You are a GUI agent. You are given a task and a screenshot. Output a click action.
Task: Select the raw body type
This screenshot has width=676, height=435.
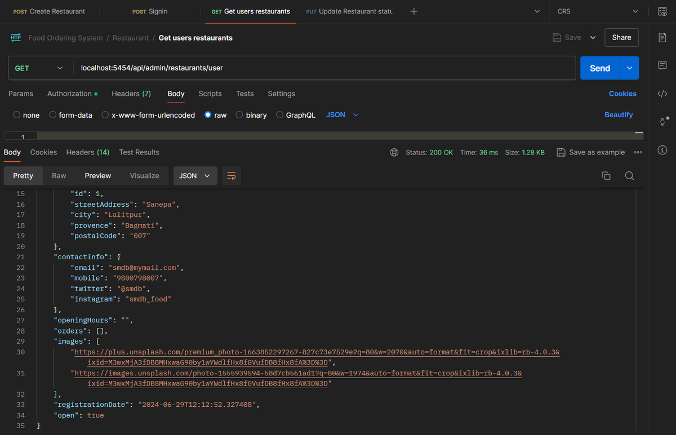(216, 115)
